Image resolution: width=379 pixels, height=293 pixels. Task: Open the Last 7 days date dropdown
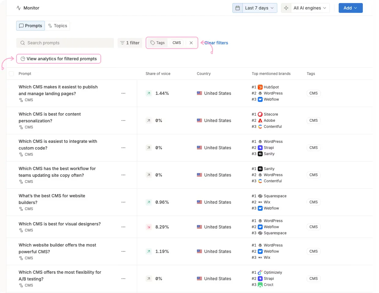260,8
